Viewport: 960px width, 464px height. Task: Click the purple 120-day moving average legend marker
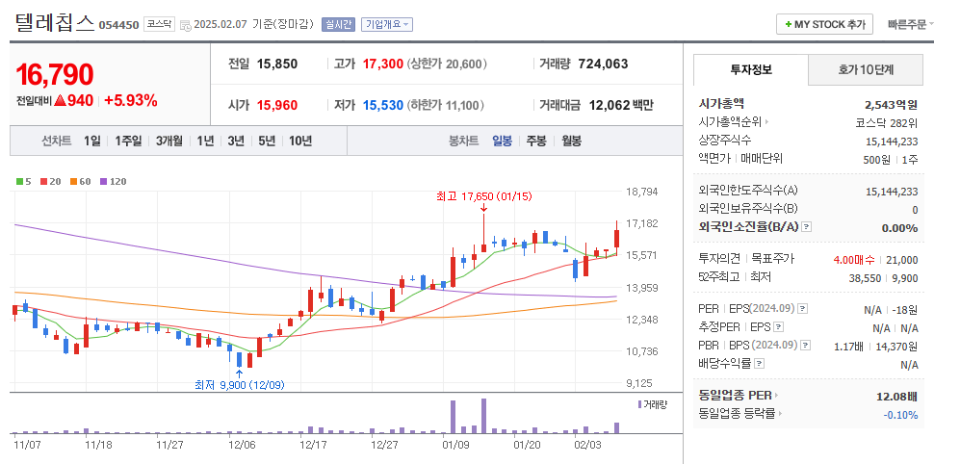pos(103,181)
